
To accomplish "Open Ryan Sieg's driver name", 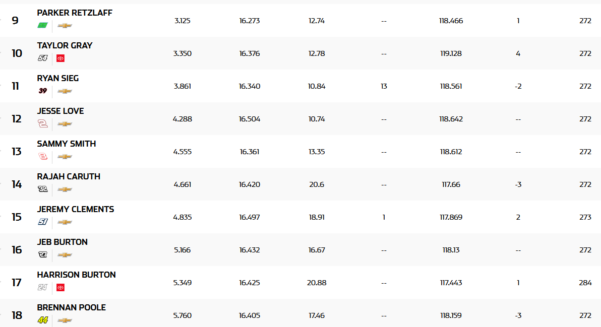I will tap(58, 78).
